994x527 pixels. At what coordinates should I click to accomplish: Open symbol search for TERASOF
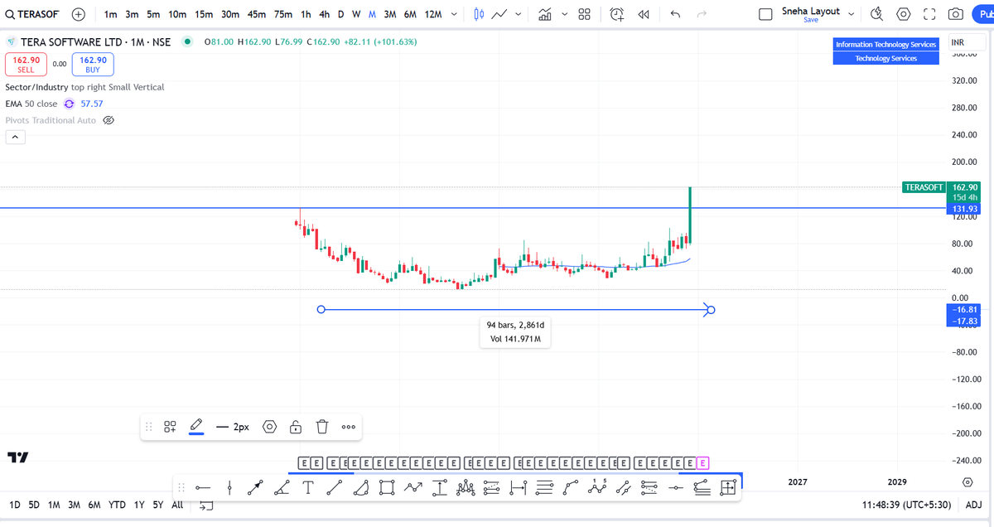(x=34, y=15)
